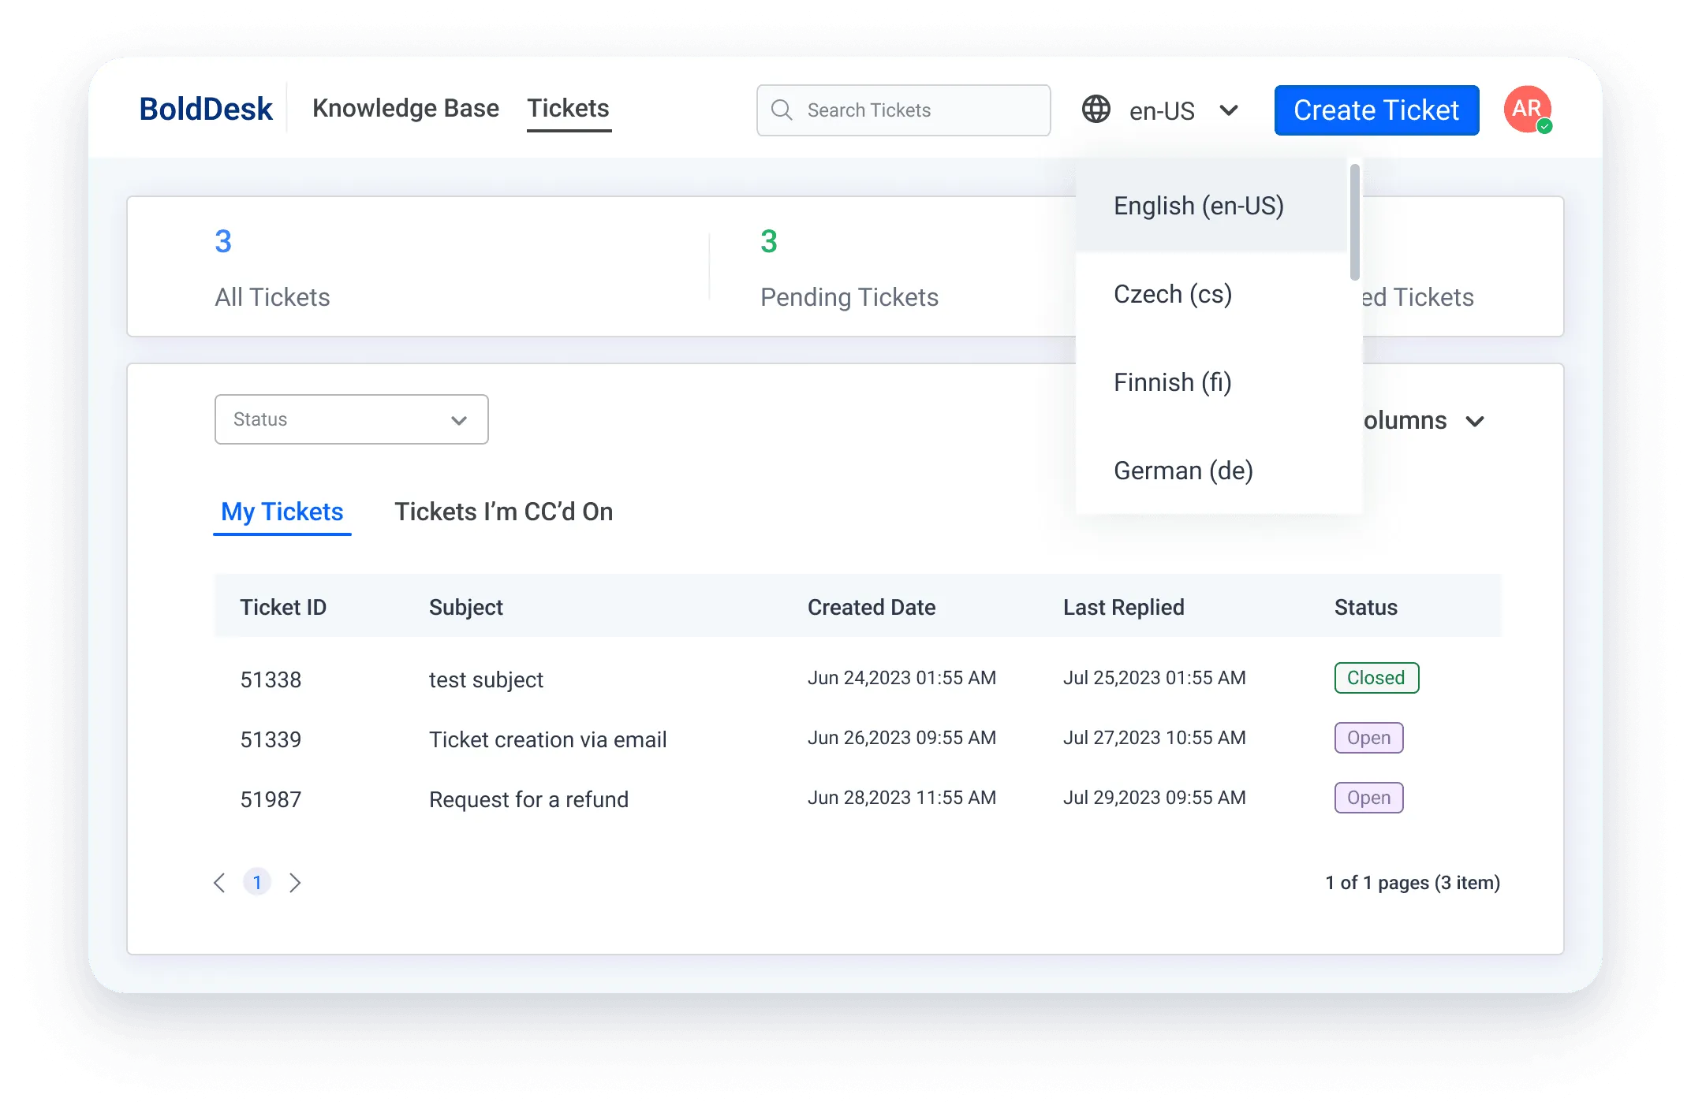The height and width of the screenshot is (1113, 1691).
Task: Click the previous page arrow in pagination
Action: click(x=219, y=882)
